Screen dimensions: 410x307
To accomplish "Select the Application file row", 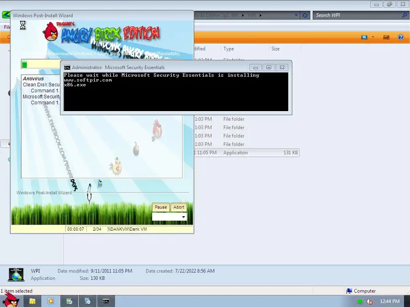I will (x=247, y=153).
